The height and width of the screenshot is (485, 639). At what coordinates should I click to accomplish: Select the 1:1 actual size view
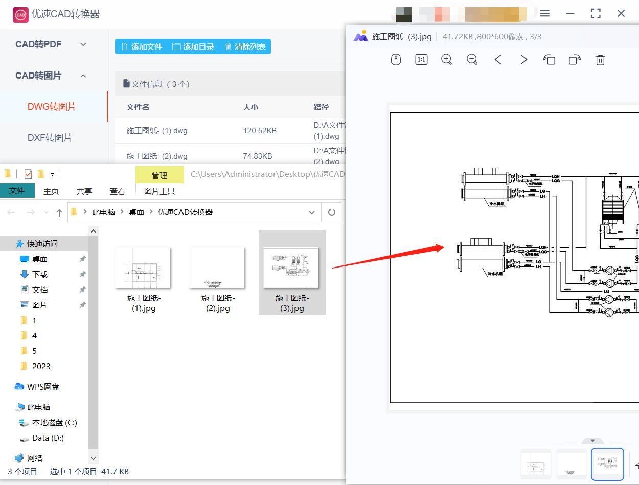(421, 59)
